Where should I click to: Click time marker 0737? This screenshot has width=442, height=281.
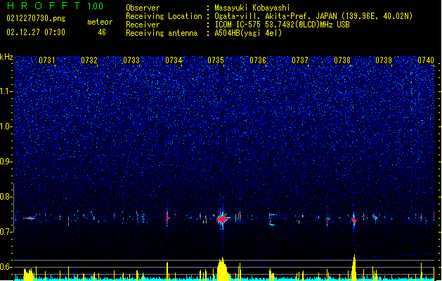coord(300,60)
